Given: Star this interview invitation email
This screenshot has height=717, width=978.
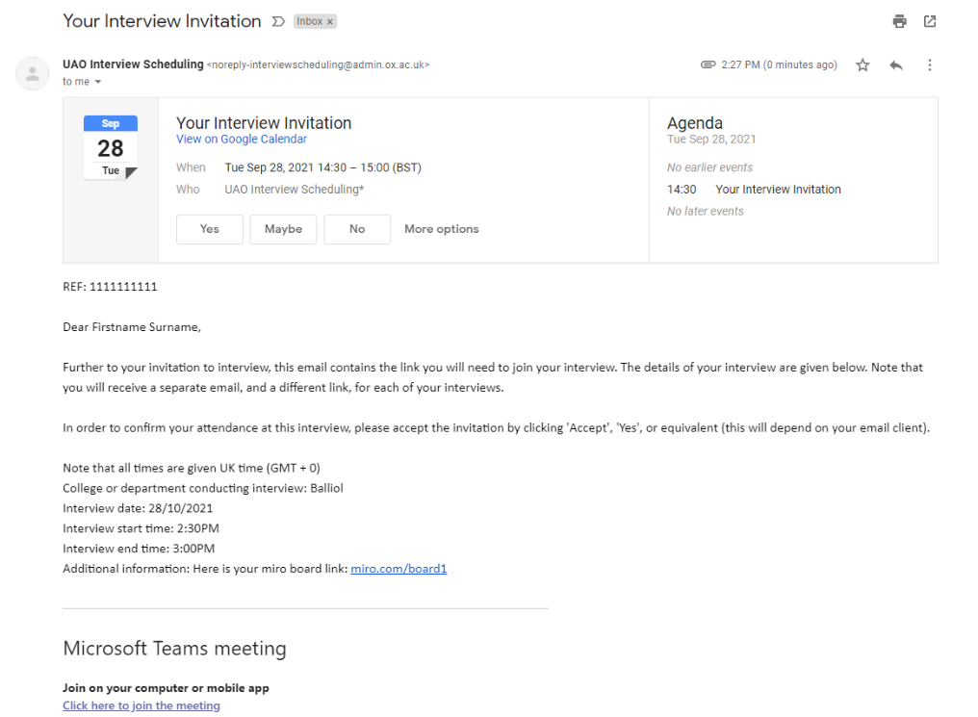Looking at the screenshot, I should (862, 64).
